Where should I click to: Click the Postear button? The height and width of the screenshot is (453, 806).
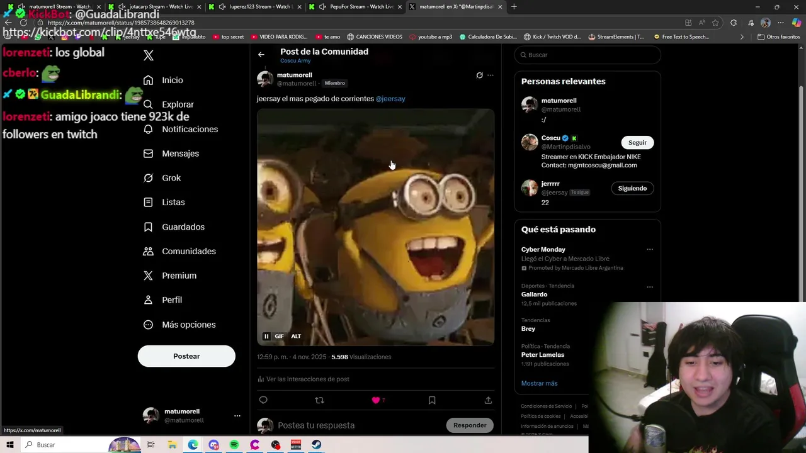[x=186, y=356]
